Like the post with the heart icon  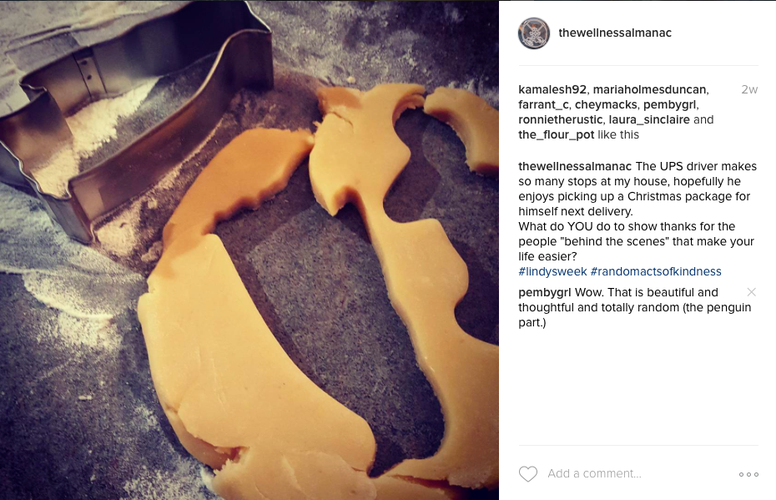[527, 474]
